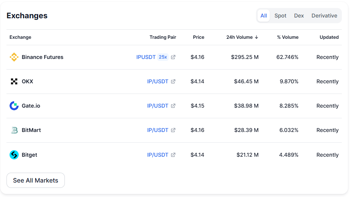Switch to the Spot tab
Screen dimensions: 351x197
click(x=280, y=16)
